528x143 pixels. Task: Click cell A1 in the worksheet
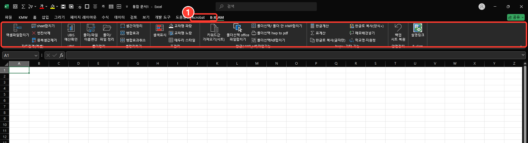point(19,70)
